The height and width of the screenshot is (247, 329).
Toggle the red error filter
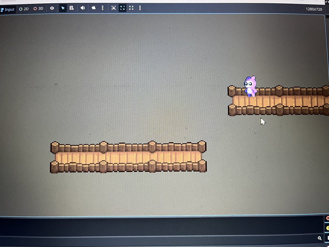[327, 218]
